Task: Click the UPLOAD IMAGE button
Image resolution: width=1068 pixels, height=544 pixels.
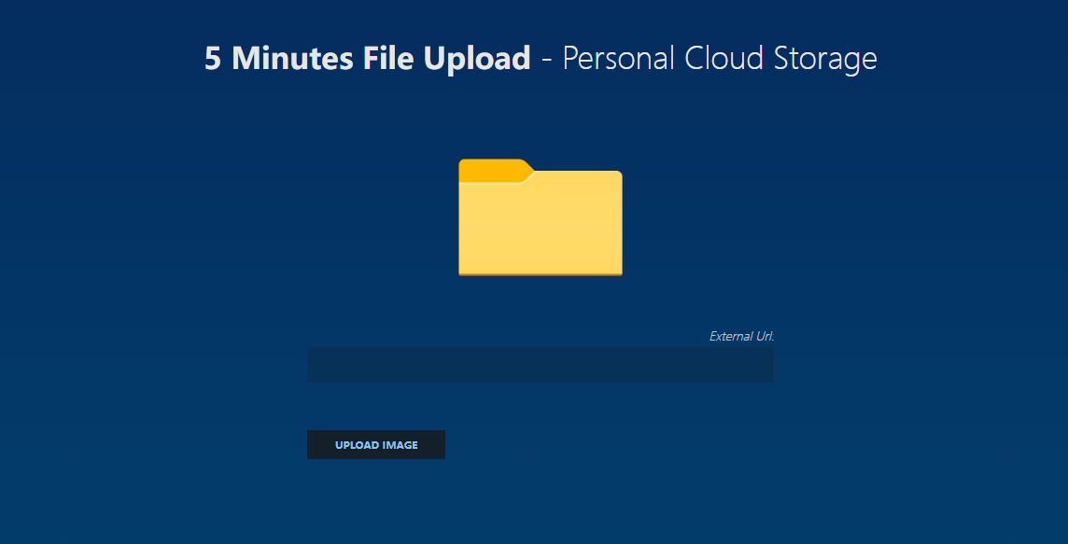Action: 376,445
